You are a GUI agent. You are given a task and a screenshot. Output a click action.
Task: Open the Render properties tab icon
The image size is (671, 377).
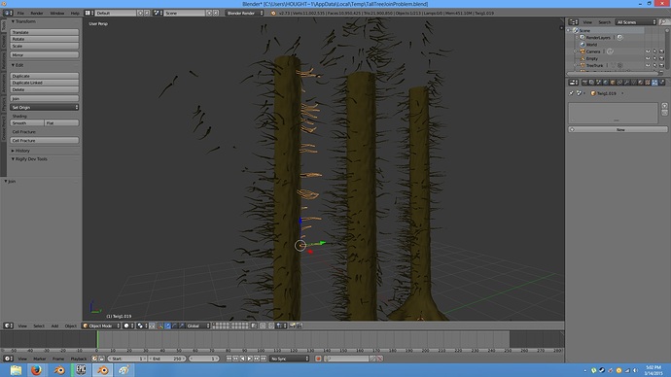[585, 82]
